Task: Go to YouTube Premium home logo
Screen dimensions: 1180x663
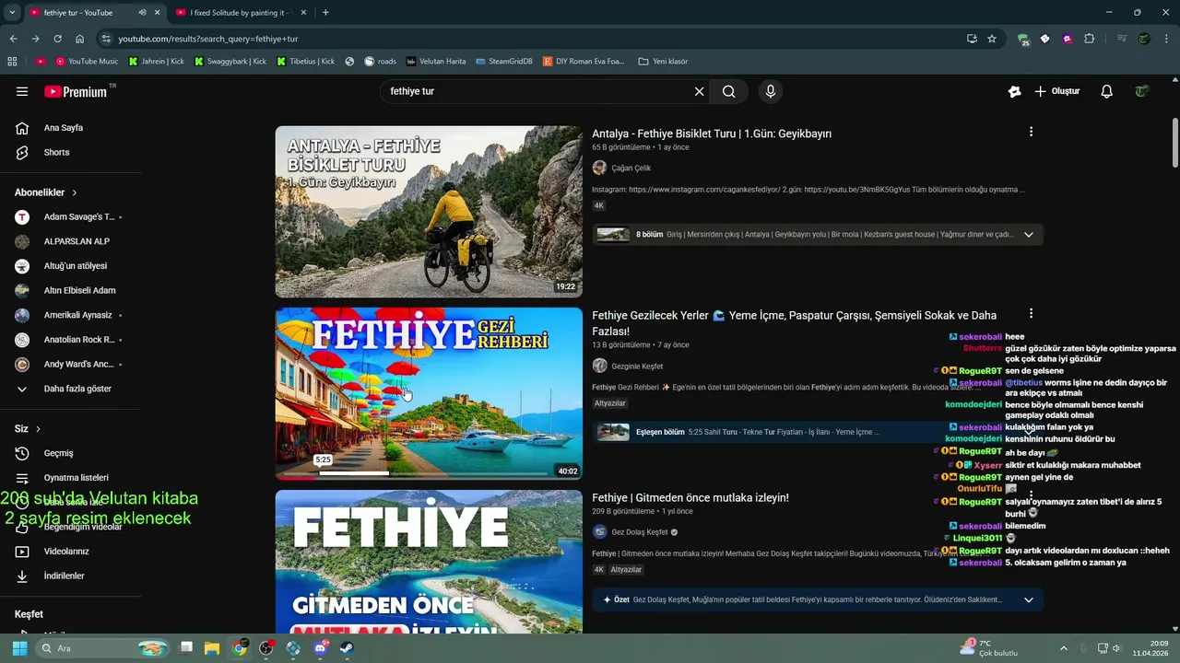Action: 76,91
